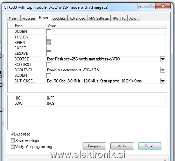
Task: Click the LOW fuse byte value
Action: (51, 103)
